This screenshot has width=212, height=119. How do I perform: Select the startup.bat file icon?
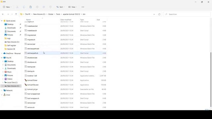point(26,67)
